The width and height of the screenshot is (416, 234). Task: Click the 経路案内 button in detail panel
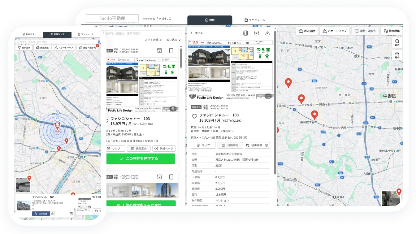coord(230,145)
